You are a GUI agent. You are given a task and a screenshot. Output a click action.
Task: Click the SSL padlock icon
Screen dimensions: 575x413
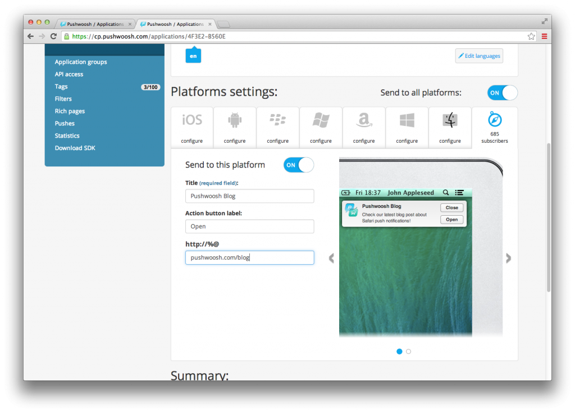(66, 37)
